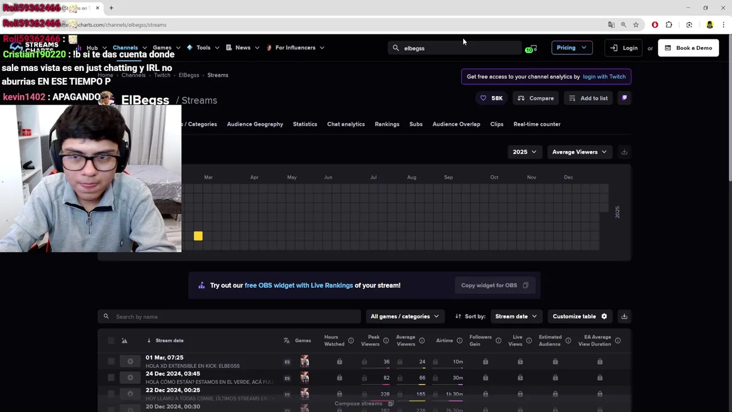
Task: Click the Login button
Action: click(624, 48)
